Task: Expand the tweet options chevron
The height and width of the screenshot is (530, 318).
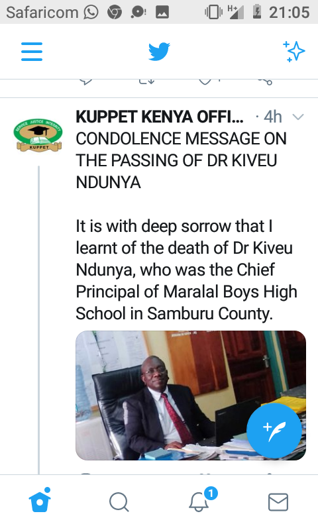Action: 298,117
